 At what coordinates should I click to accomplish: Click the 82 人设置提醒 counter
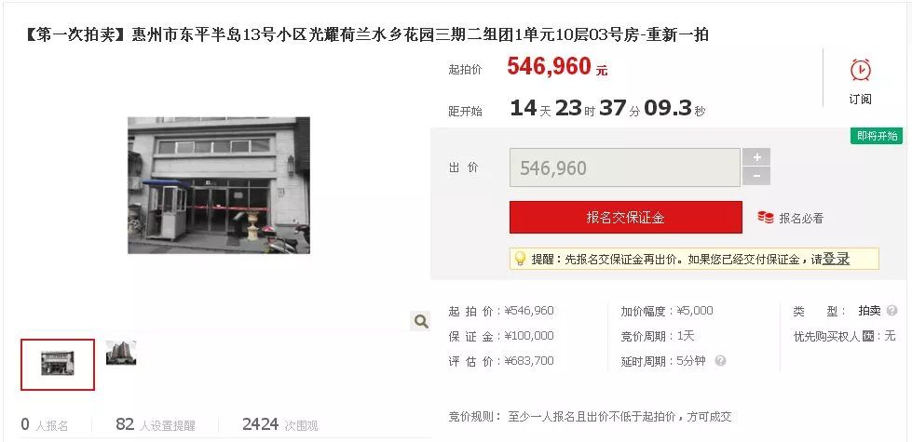[x=156, y=424]
